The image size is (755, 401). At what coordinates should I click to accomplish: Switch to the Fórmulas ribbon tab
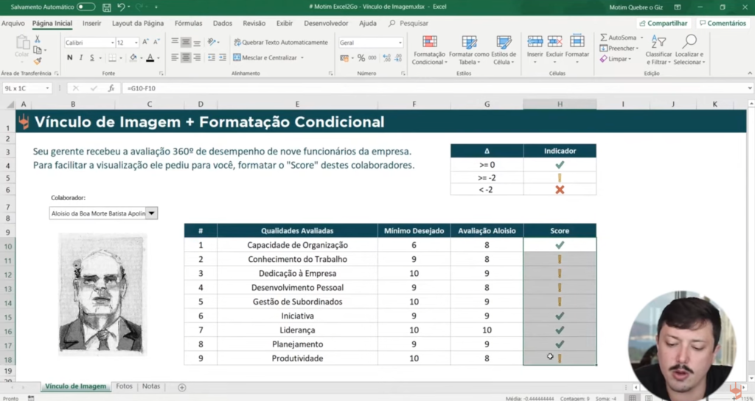(x=188, y=23)
